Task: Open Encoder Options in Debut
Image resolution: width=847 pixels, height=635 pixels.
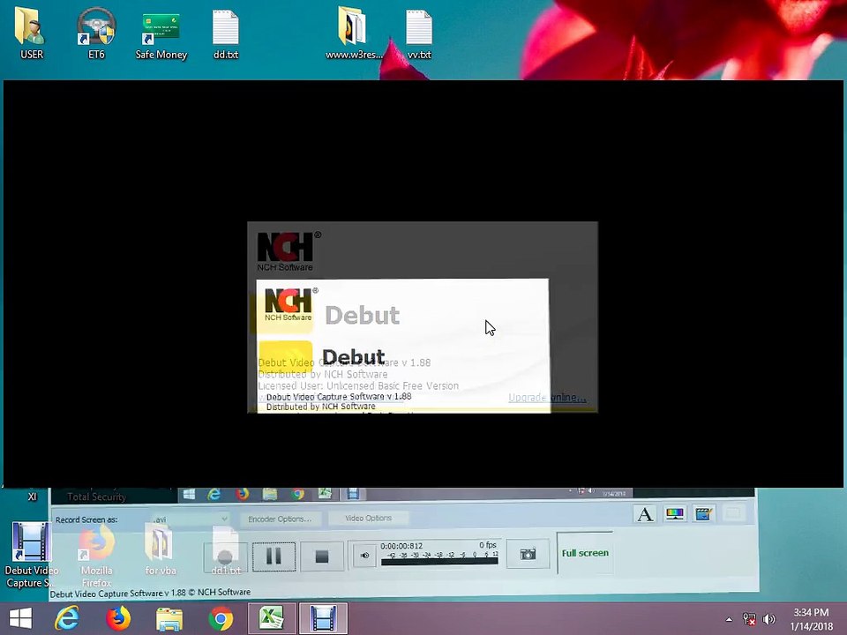Action: pyautogui.click(x=280, y=519)
